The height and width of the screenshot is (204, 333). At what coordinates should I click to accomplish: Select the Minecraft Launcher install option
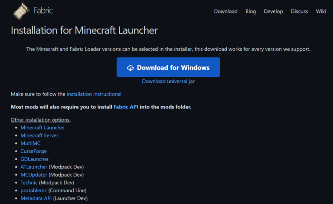pos(42,128)
